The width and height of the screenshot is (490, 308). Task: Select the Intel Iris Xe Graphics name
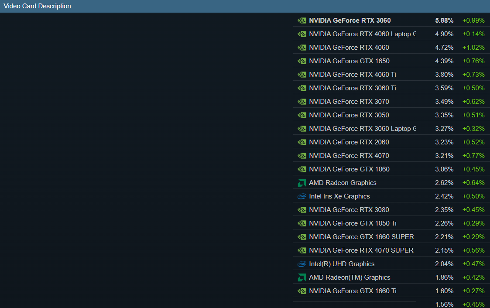coord(339,196)
